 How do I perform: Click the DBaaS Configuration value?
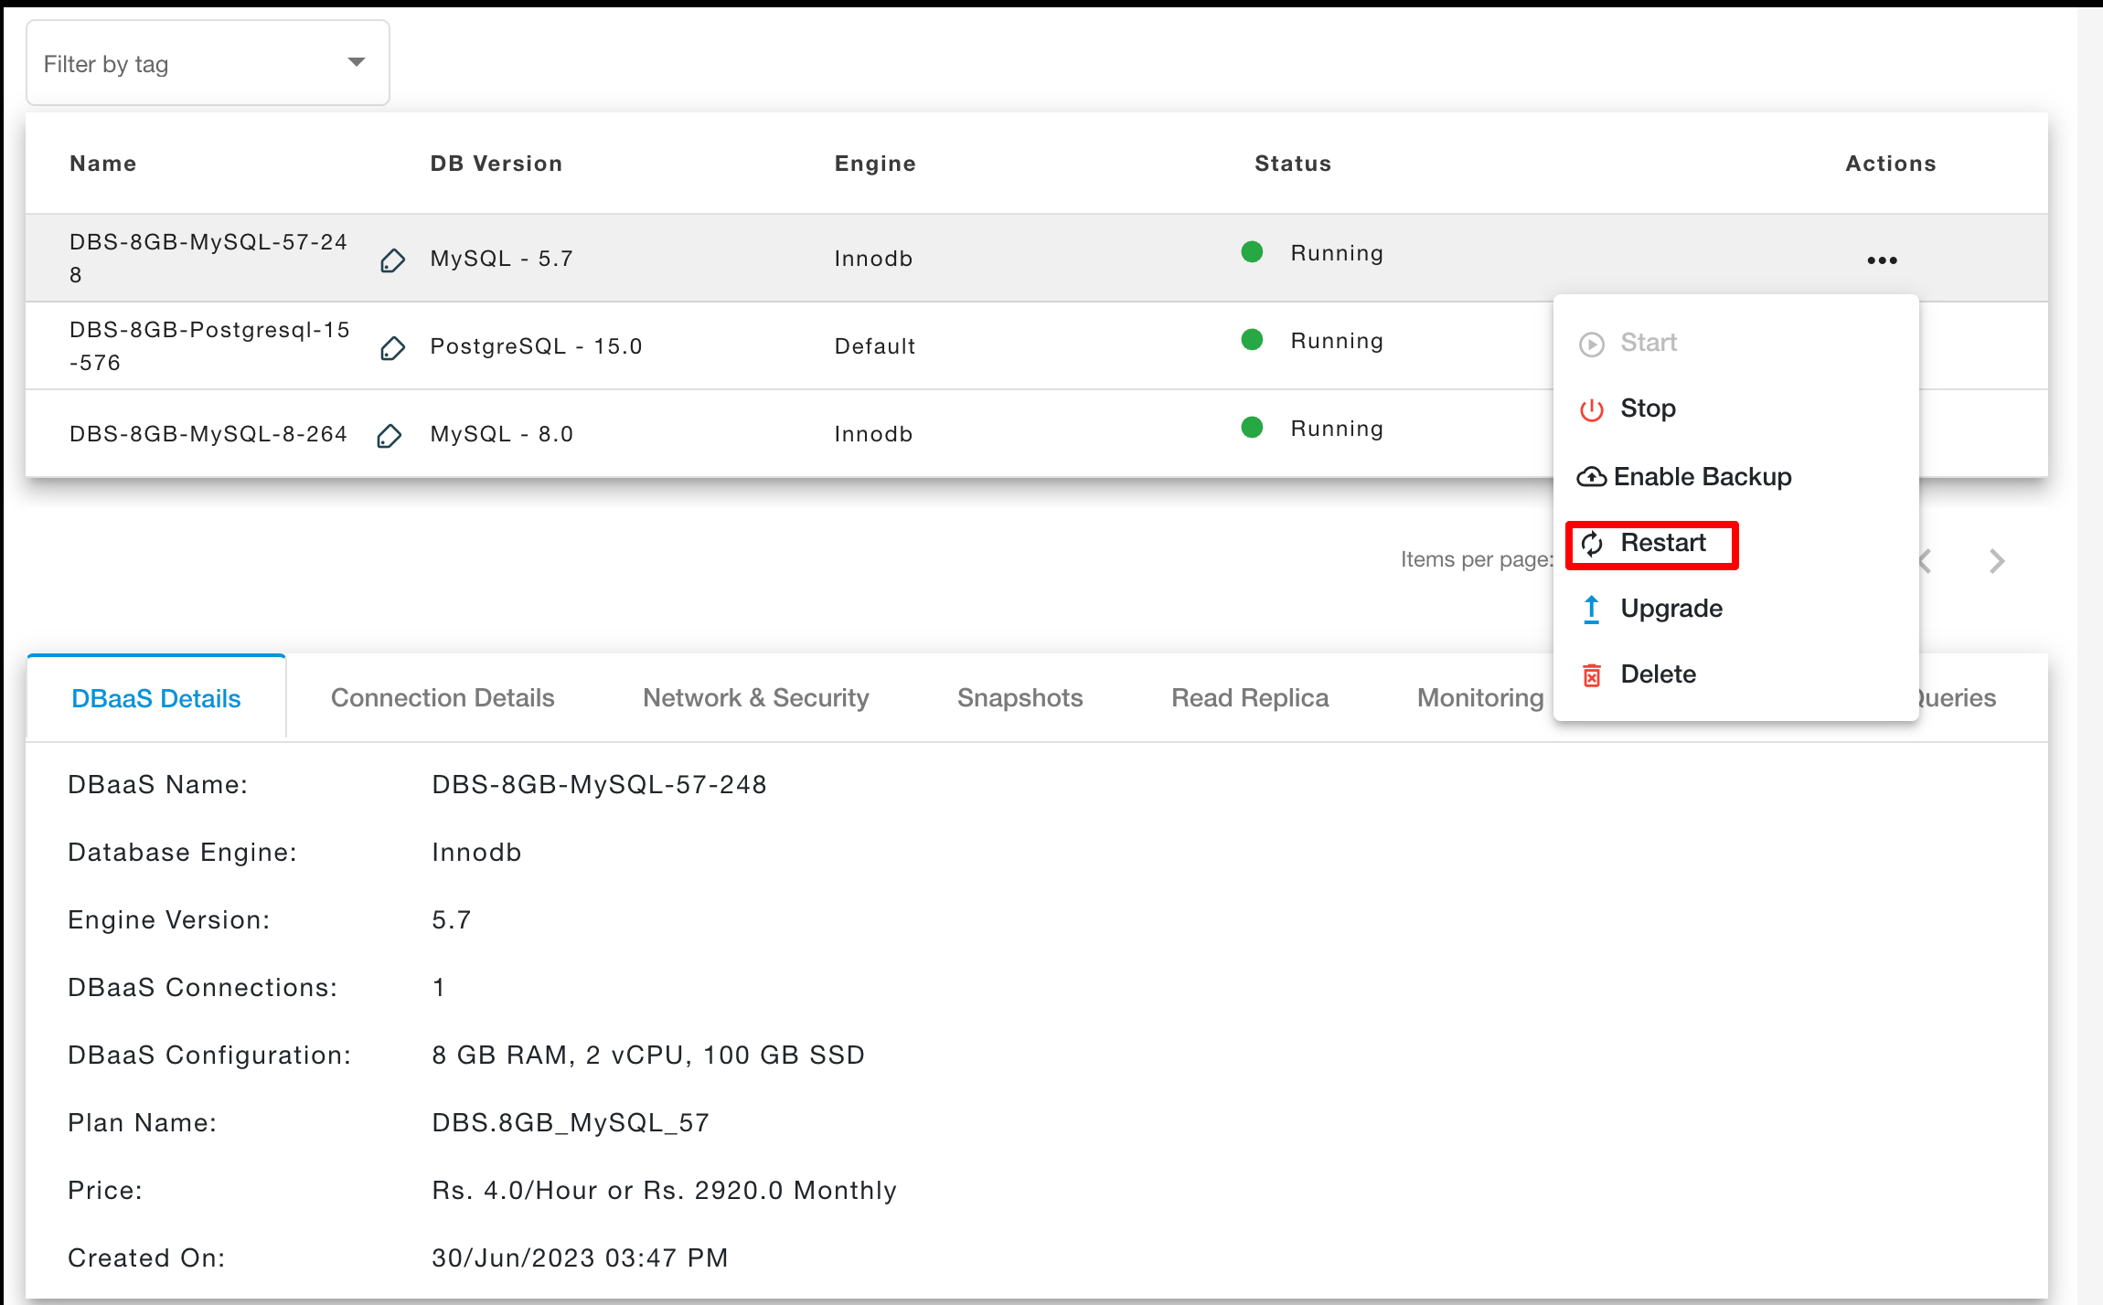(648, 1055)
